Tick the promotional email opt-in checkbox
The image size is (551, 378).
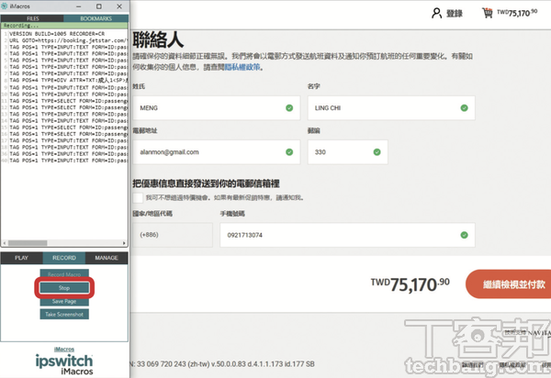(138, 197)
